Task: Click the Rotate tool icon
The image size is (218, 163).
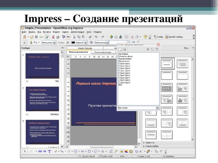Action: (x=137, y=151)
